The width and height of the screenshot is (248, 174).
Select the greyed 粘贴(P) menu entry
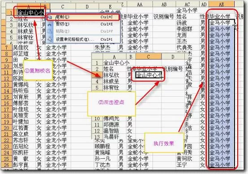click(x=83, y=31)
